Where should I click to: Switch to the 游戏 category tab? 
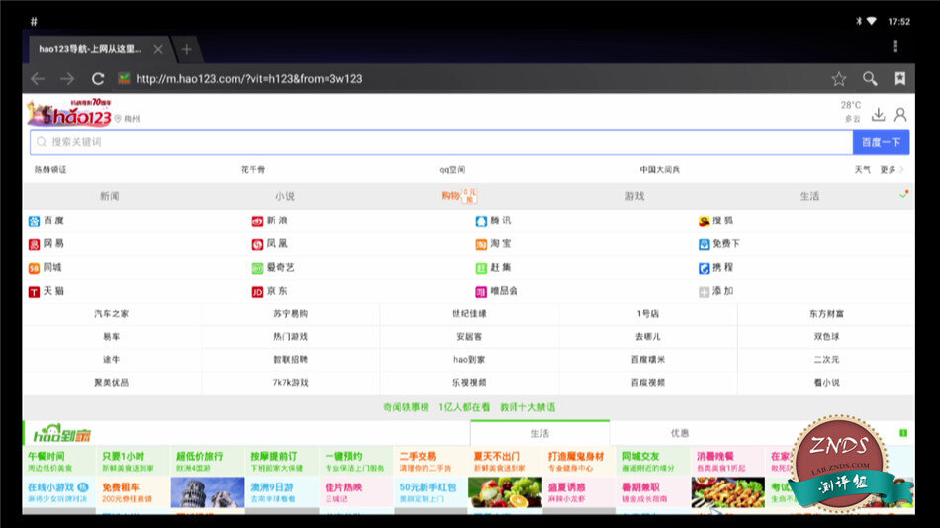(x=634, y=196)
